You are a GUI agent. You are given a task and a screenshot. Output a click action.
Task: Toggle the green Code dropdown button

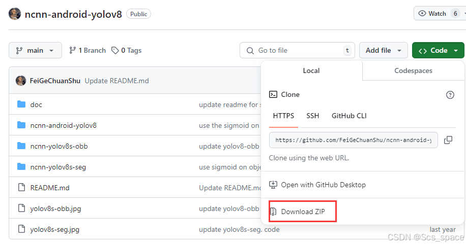coord(438,50)
